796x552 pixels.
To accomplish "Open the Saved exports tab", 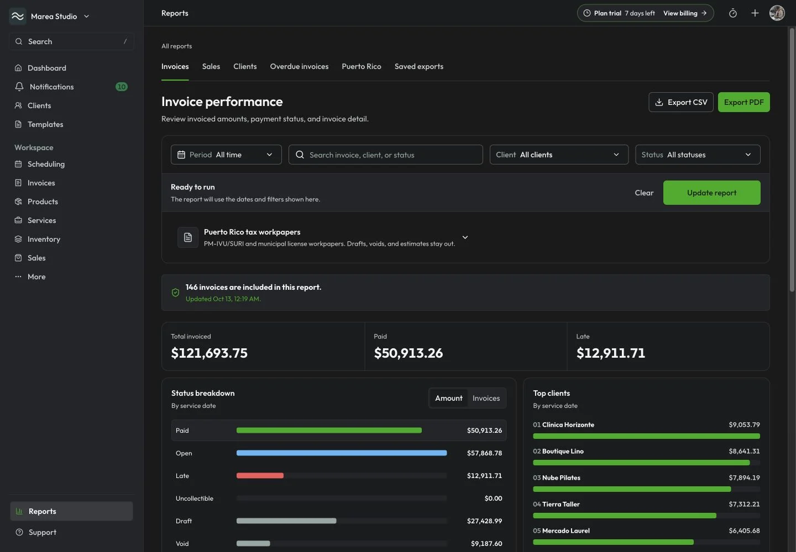I will 419,66.
